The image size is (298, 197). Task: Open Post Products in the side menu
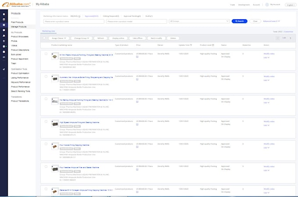click(x=17, y=22)
